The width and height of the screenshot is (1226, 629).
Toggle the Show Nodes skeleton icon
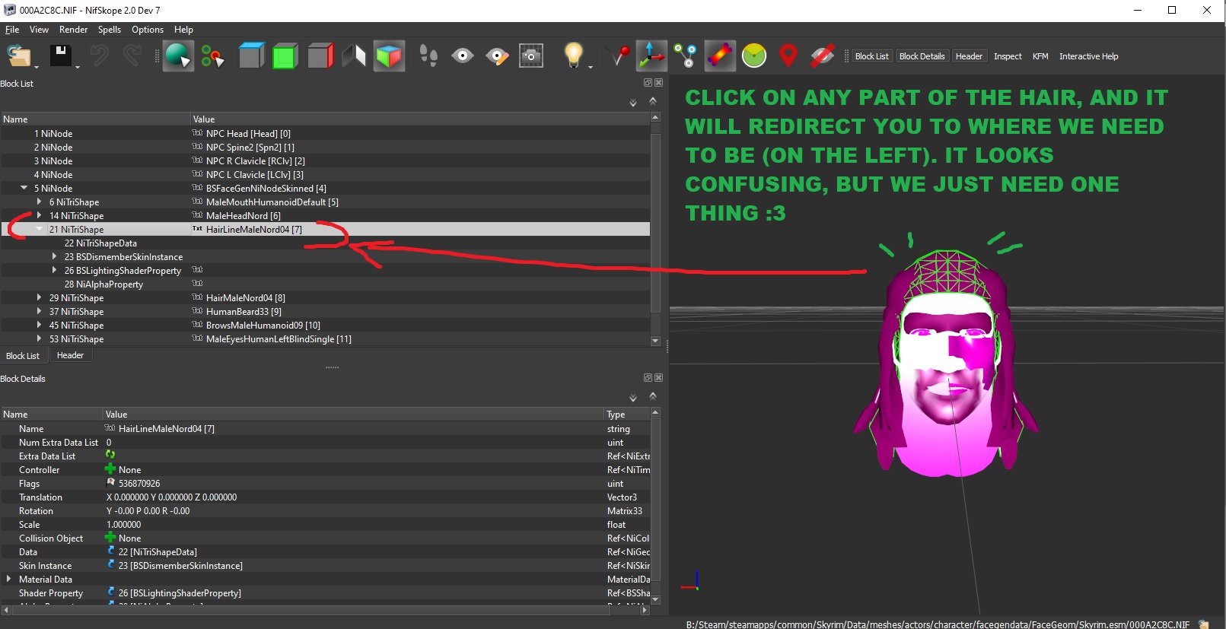(686, 56)
